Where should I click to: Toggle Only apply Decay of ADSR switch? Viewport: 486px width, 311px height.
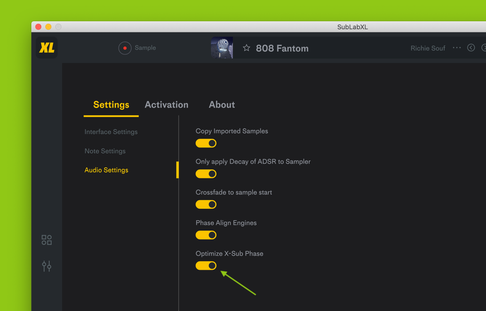coord(206,174)
